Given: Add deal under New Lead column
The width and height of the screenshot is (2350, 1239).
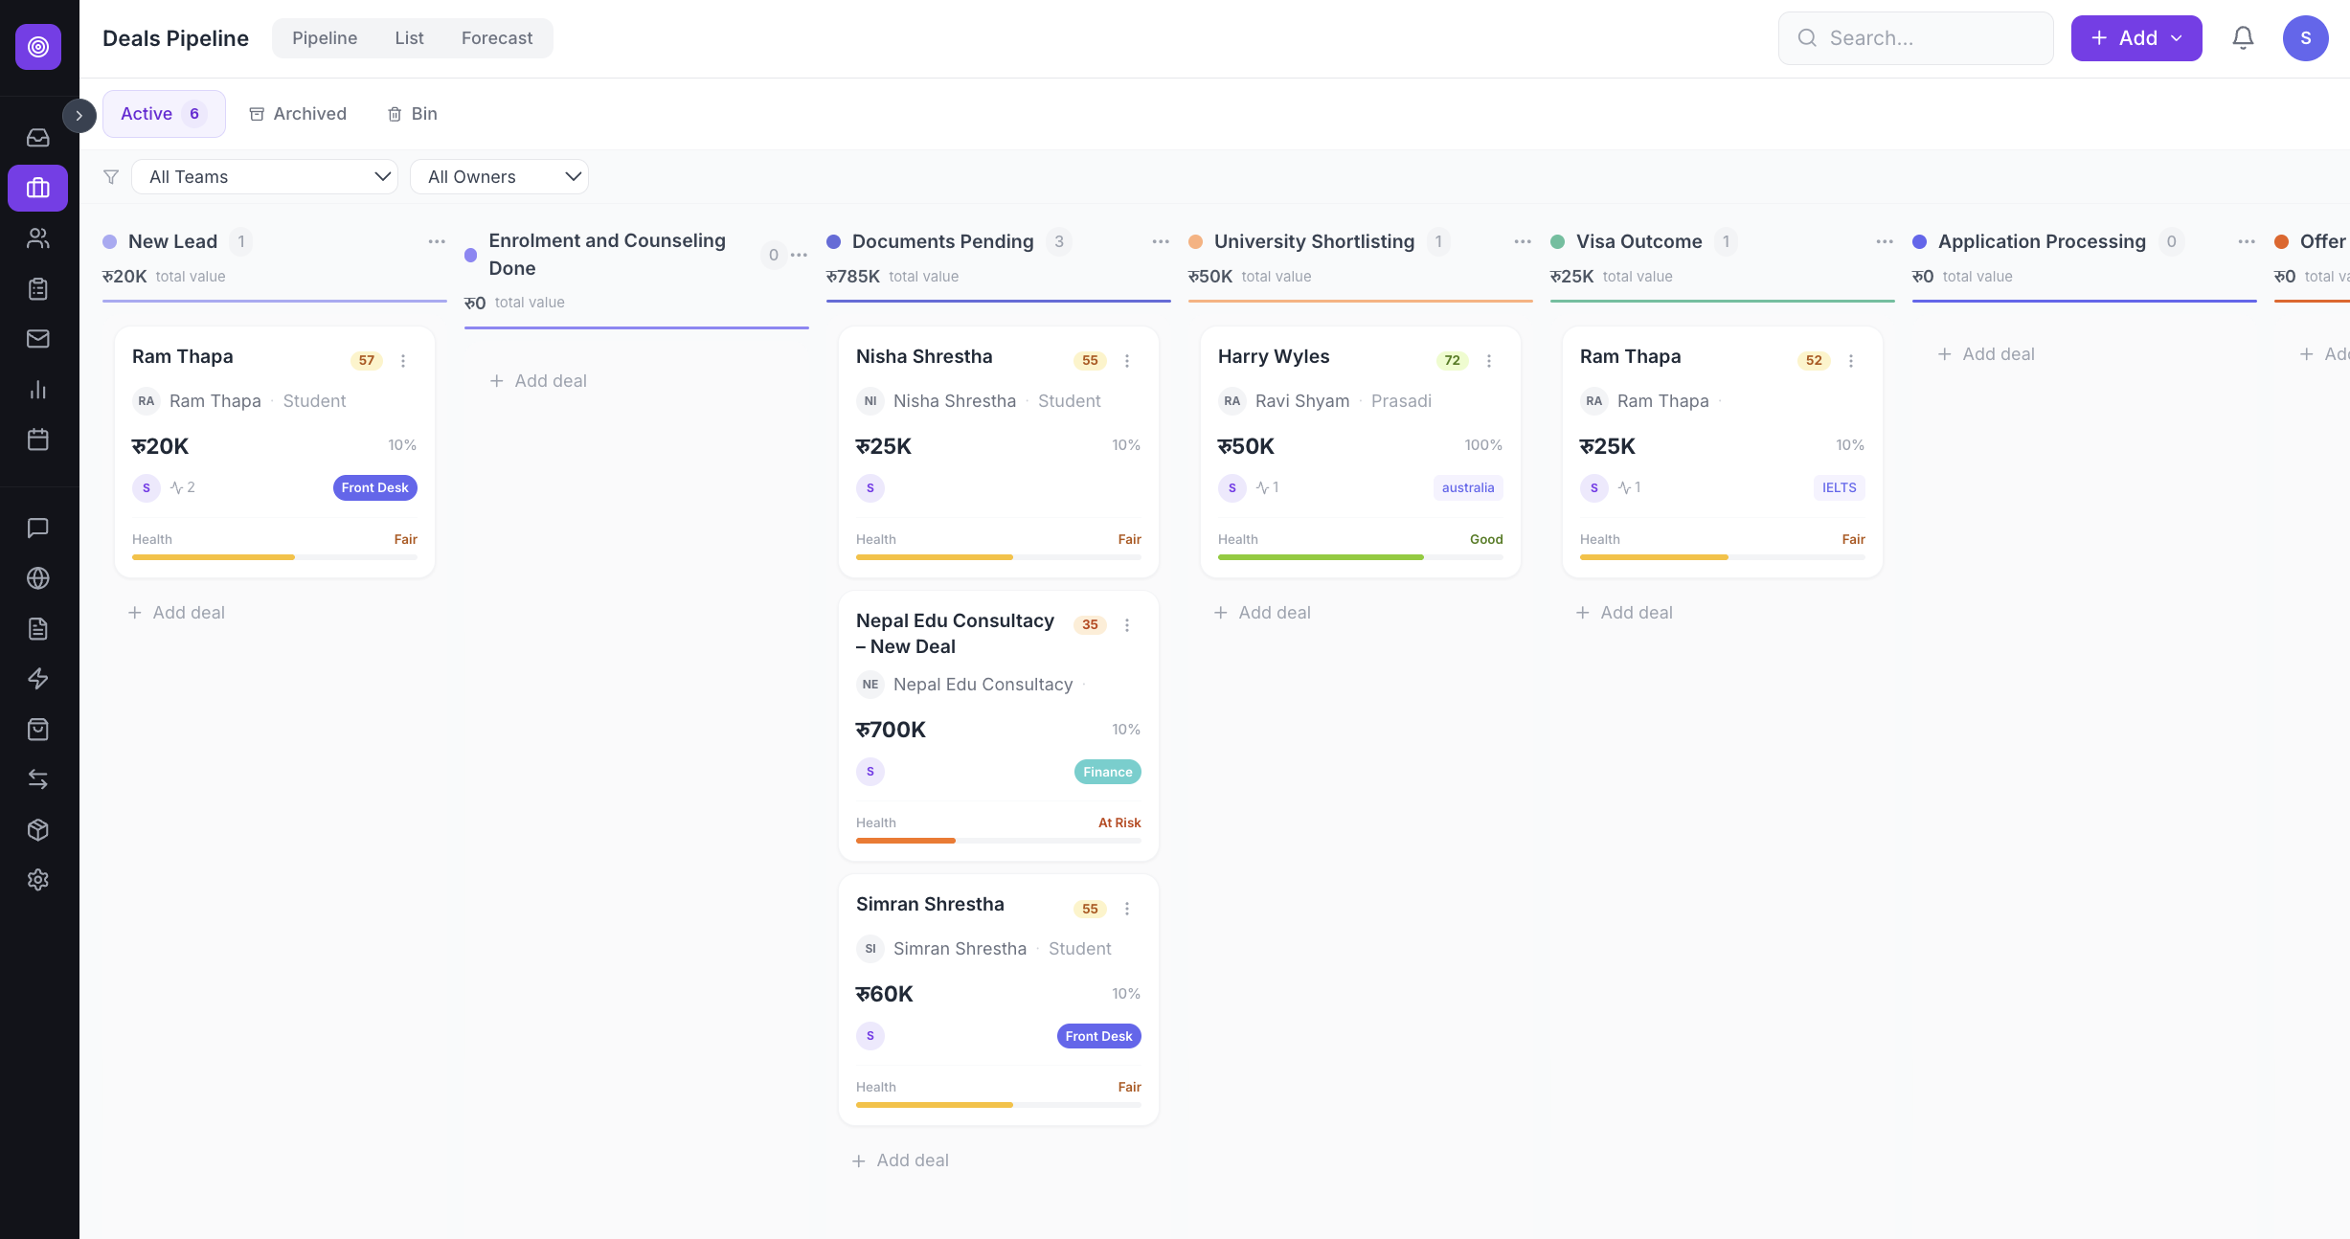Looking at the screenshot, I should pyautogui.click(x=176, y=613).
